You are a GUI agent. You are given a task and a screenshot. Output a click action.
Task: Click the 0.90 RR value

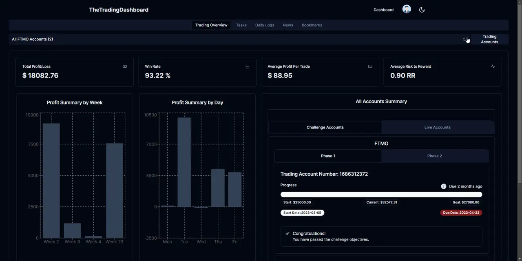403,75
